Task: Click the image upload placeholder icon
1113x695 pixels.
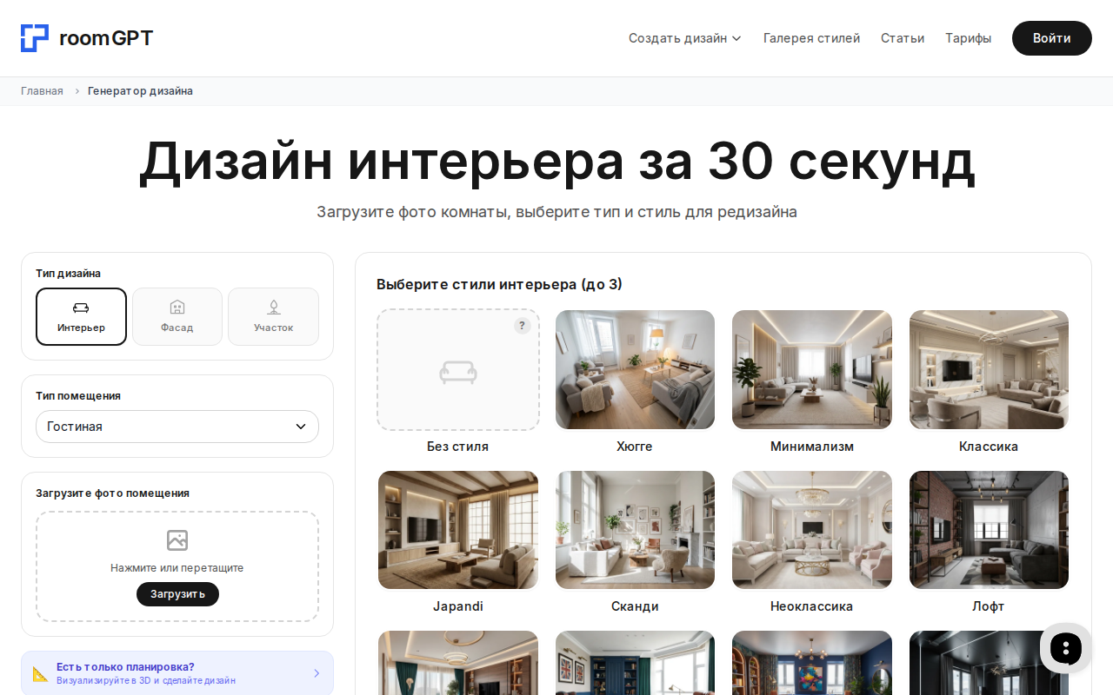Action: (x=177, y=540)
